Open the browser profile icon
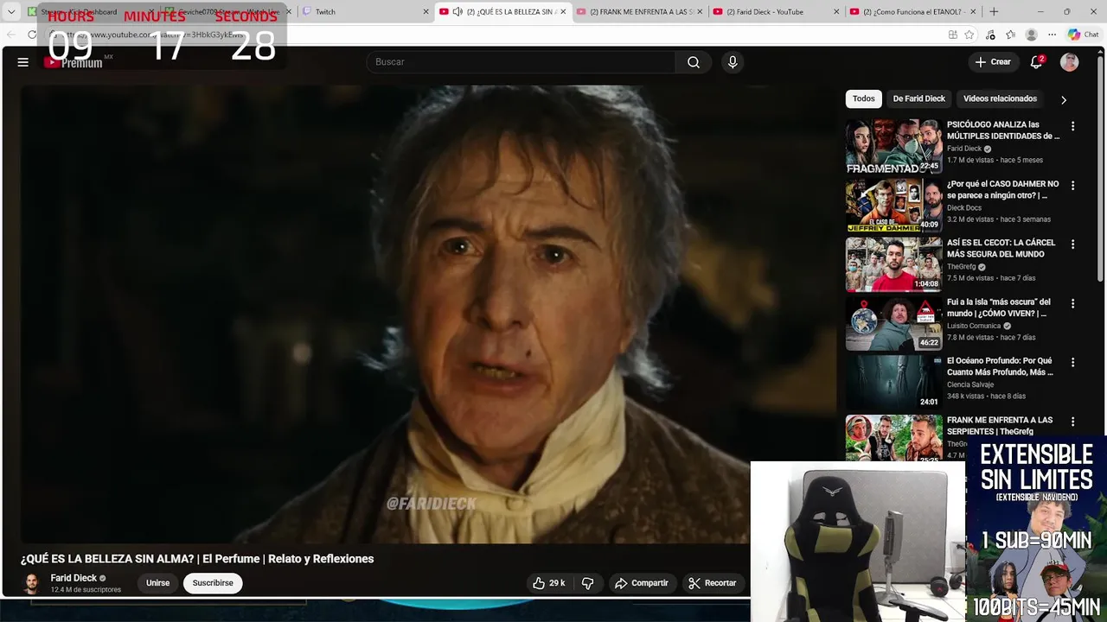 (1031, 35)
